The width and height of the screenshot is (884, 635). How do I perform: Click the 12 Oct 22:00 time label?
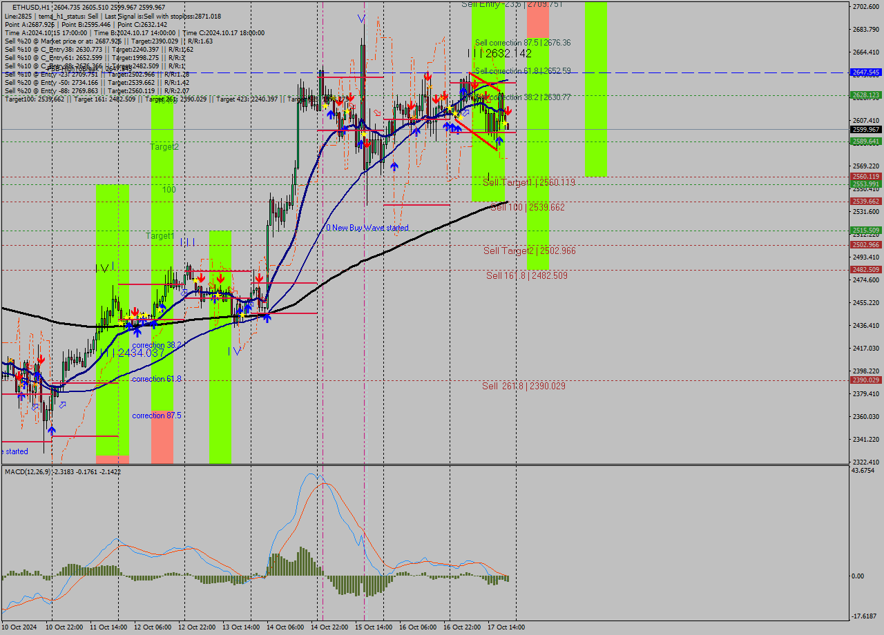click(x=196, y=627)
